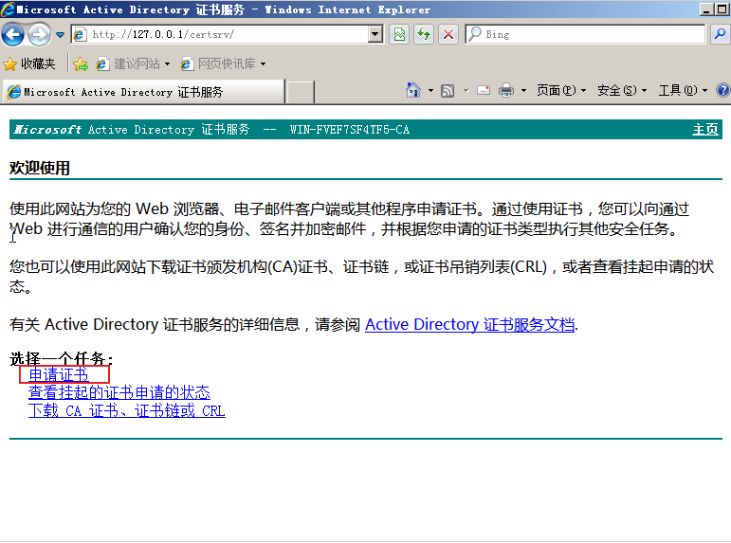Click the Forward navigation arrow
The height and width of the screenshot is (543, 731).
click(x=39, y=34)
